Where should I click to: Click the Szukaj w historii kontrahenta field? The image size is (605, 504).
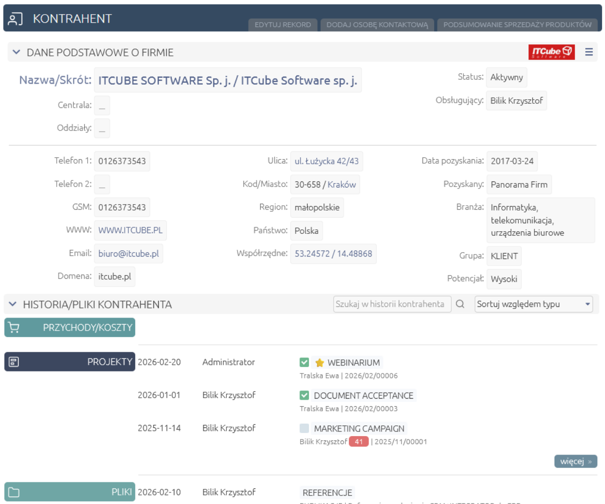pos(392,304)
